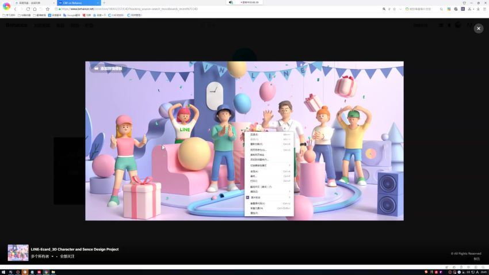Click the 添加到情绪板 button on the image
This screenshot has width=489, height=275.
pyautogui.click(x=108, y=68)
